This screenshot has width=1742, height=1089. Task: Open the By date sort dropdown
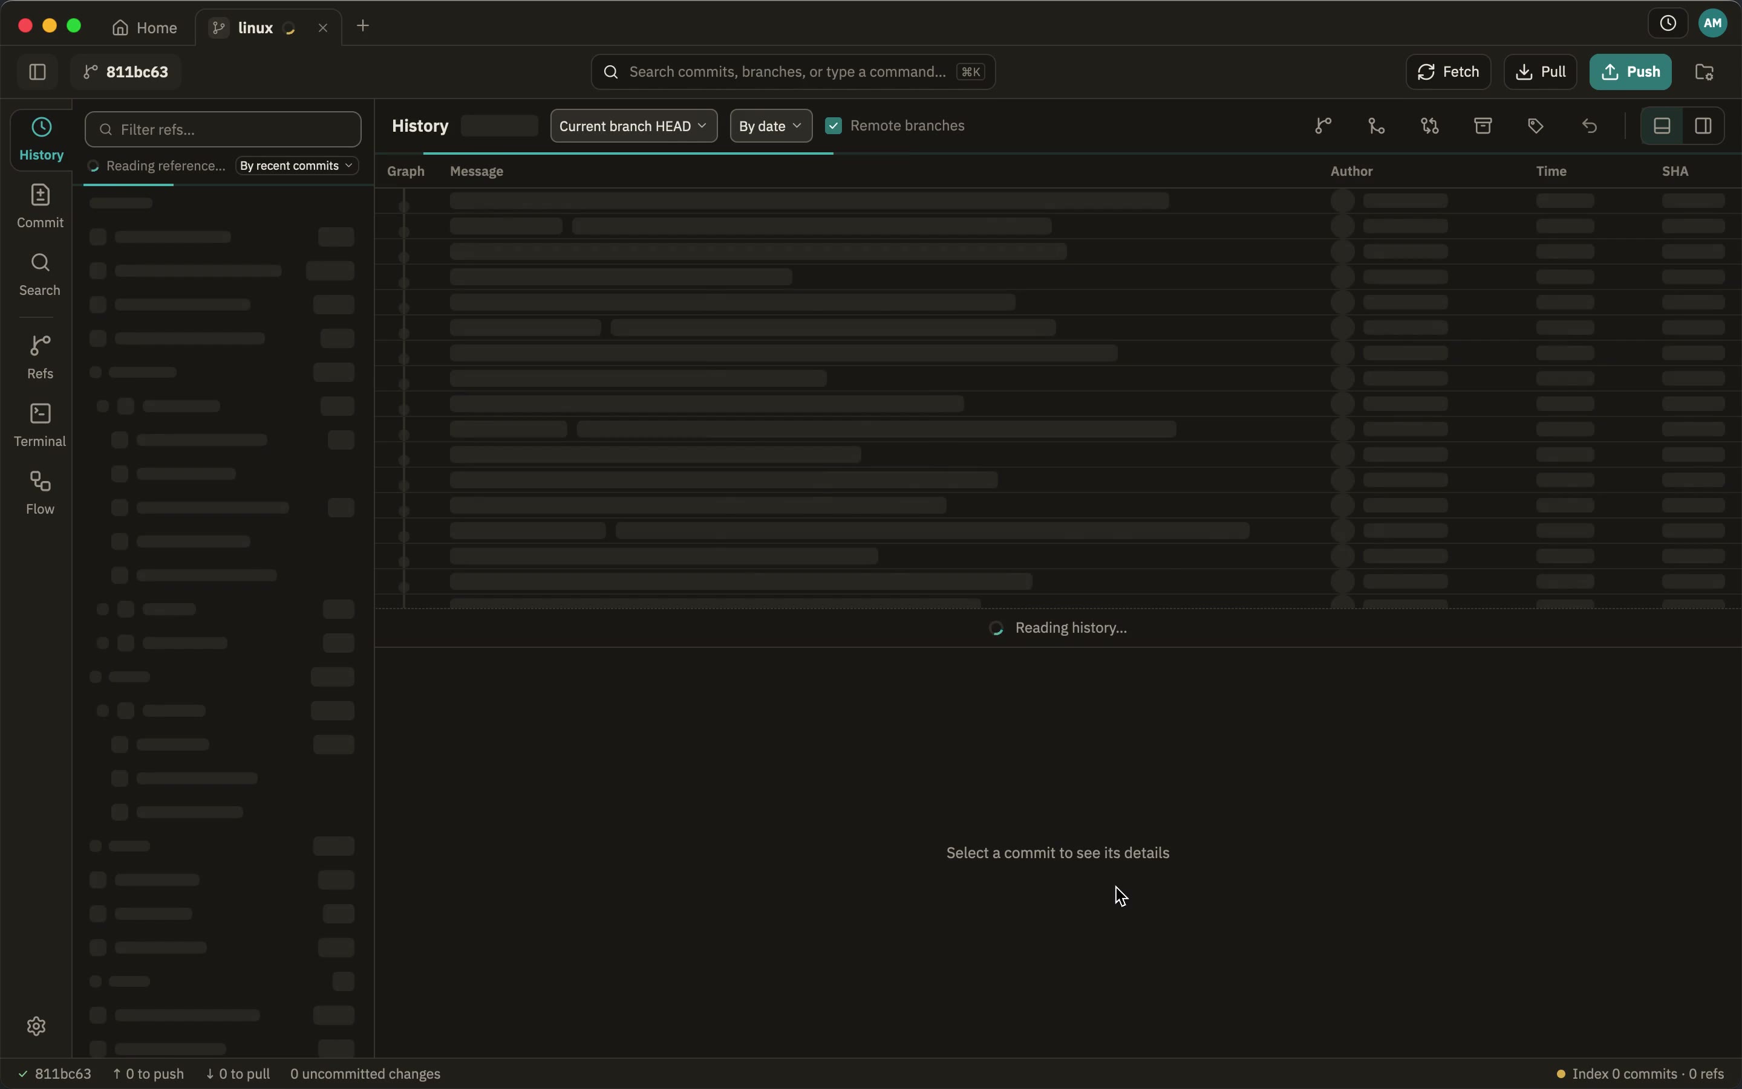pyautogui.click(x=771, y=126)
